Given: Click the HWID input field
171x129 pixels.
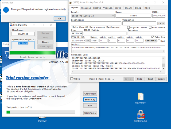Looking at the screenshot, I should click(x=159, y=16).
